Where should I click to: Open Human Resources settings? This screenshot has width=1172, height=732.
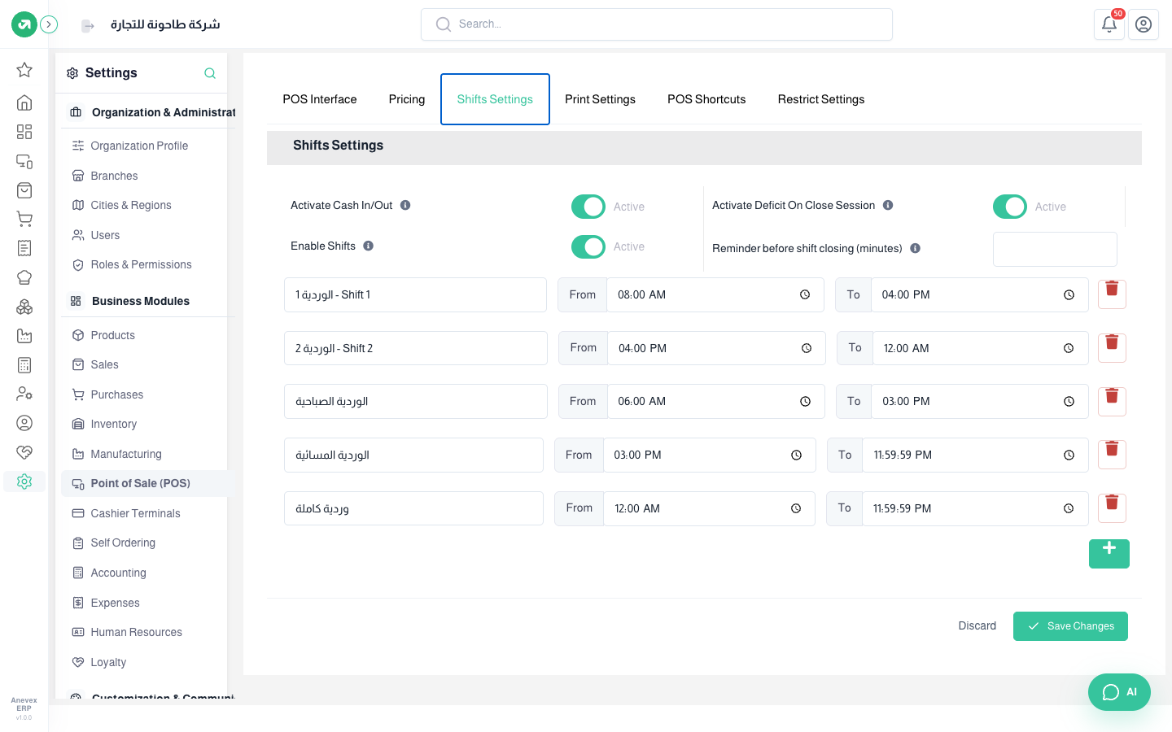pos(136,632)
